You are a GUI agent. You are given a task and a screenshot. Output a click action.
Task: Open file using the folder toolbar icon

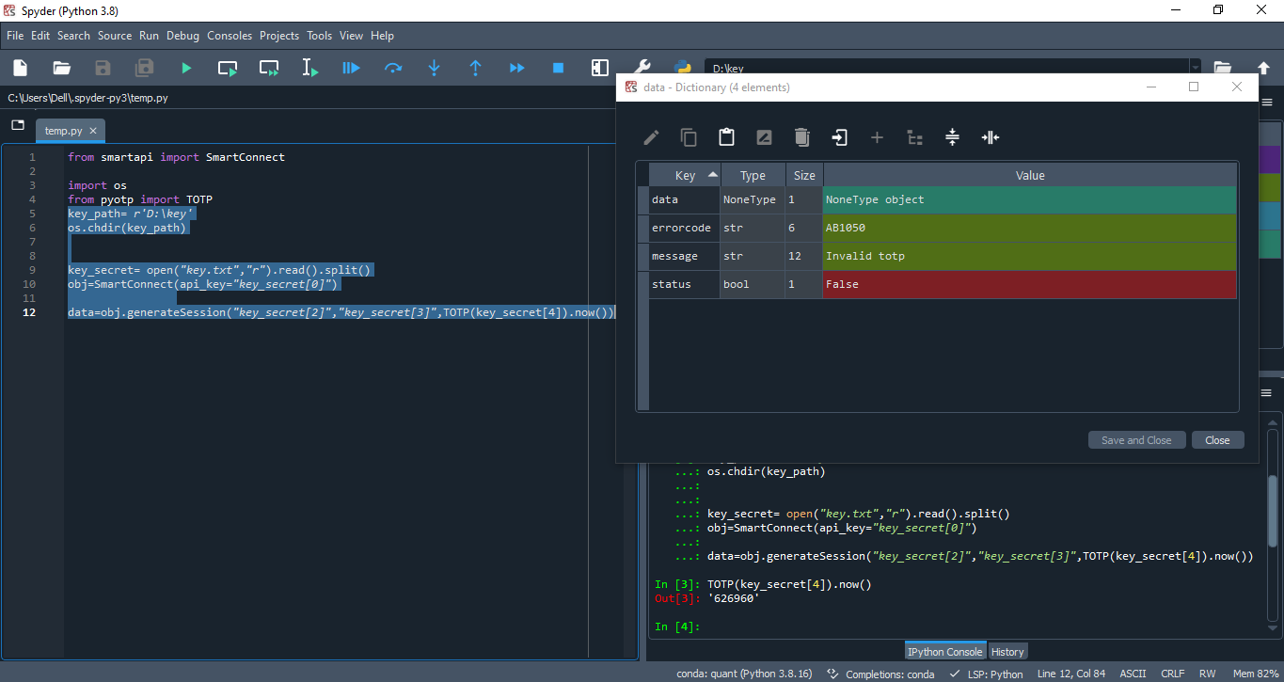61,68
